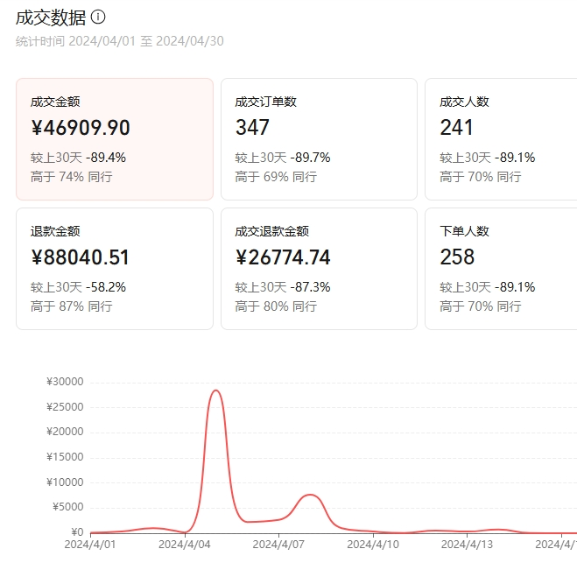Choose the 成交退款金额 metric card
Viewport: 577px width, 577px height.
[319, 268]
